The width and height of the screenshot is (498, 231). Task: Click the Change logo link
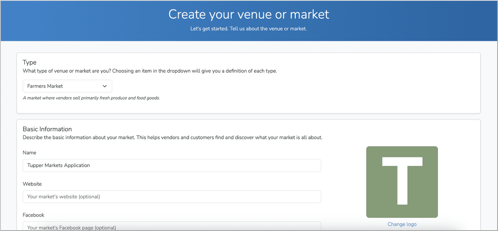(402, 224)
